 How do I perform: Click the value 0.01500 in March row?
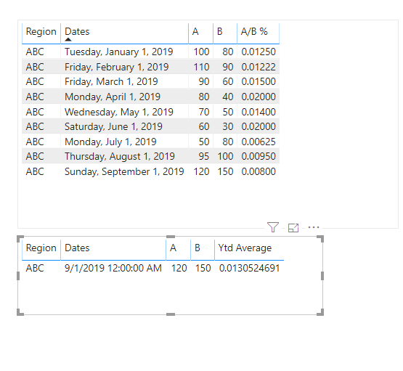pos(259,81)
